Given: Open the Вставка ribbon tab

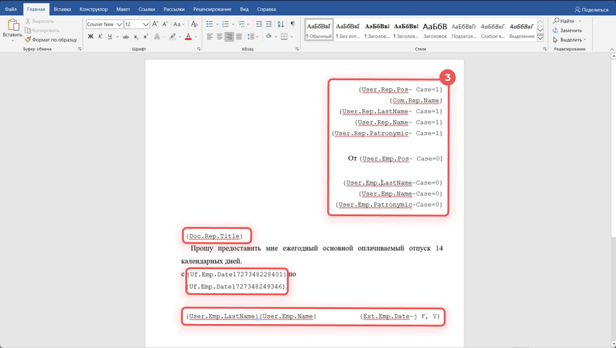Looking at the screenshot, I should point(62,9).
